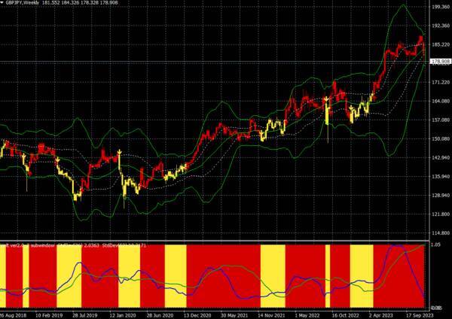Click the 164.220 price axis label
The width and height of the screenshot is (452, 319).
tap(440, 102)
